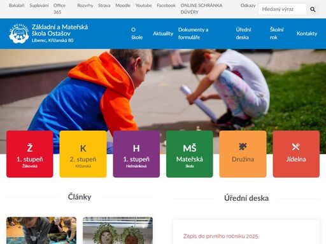Viewport: 326px width, 244px height.
Task: Open the Moodle link
Action: click(123, 6)
